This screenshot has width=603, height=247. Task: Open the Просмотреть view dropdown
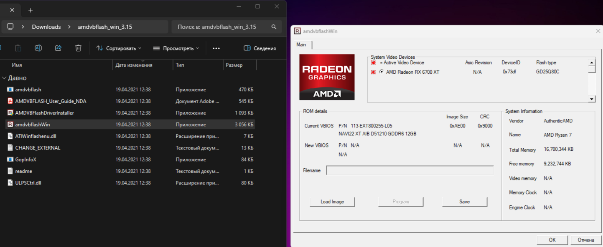(x=176, y=48)
